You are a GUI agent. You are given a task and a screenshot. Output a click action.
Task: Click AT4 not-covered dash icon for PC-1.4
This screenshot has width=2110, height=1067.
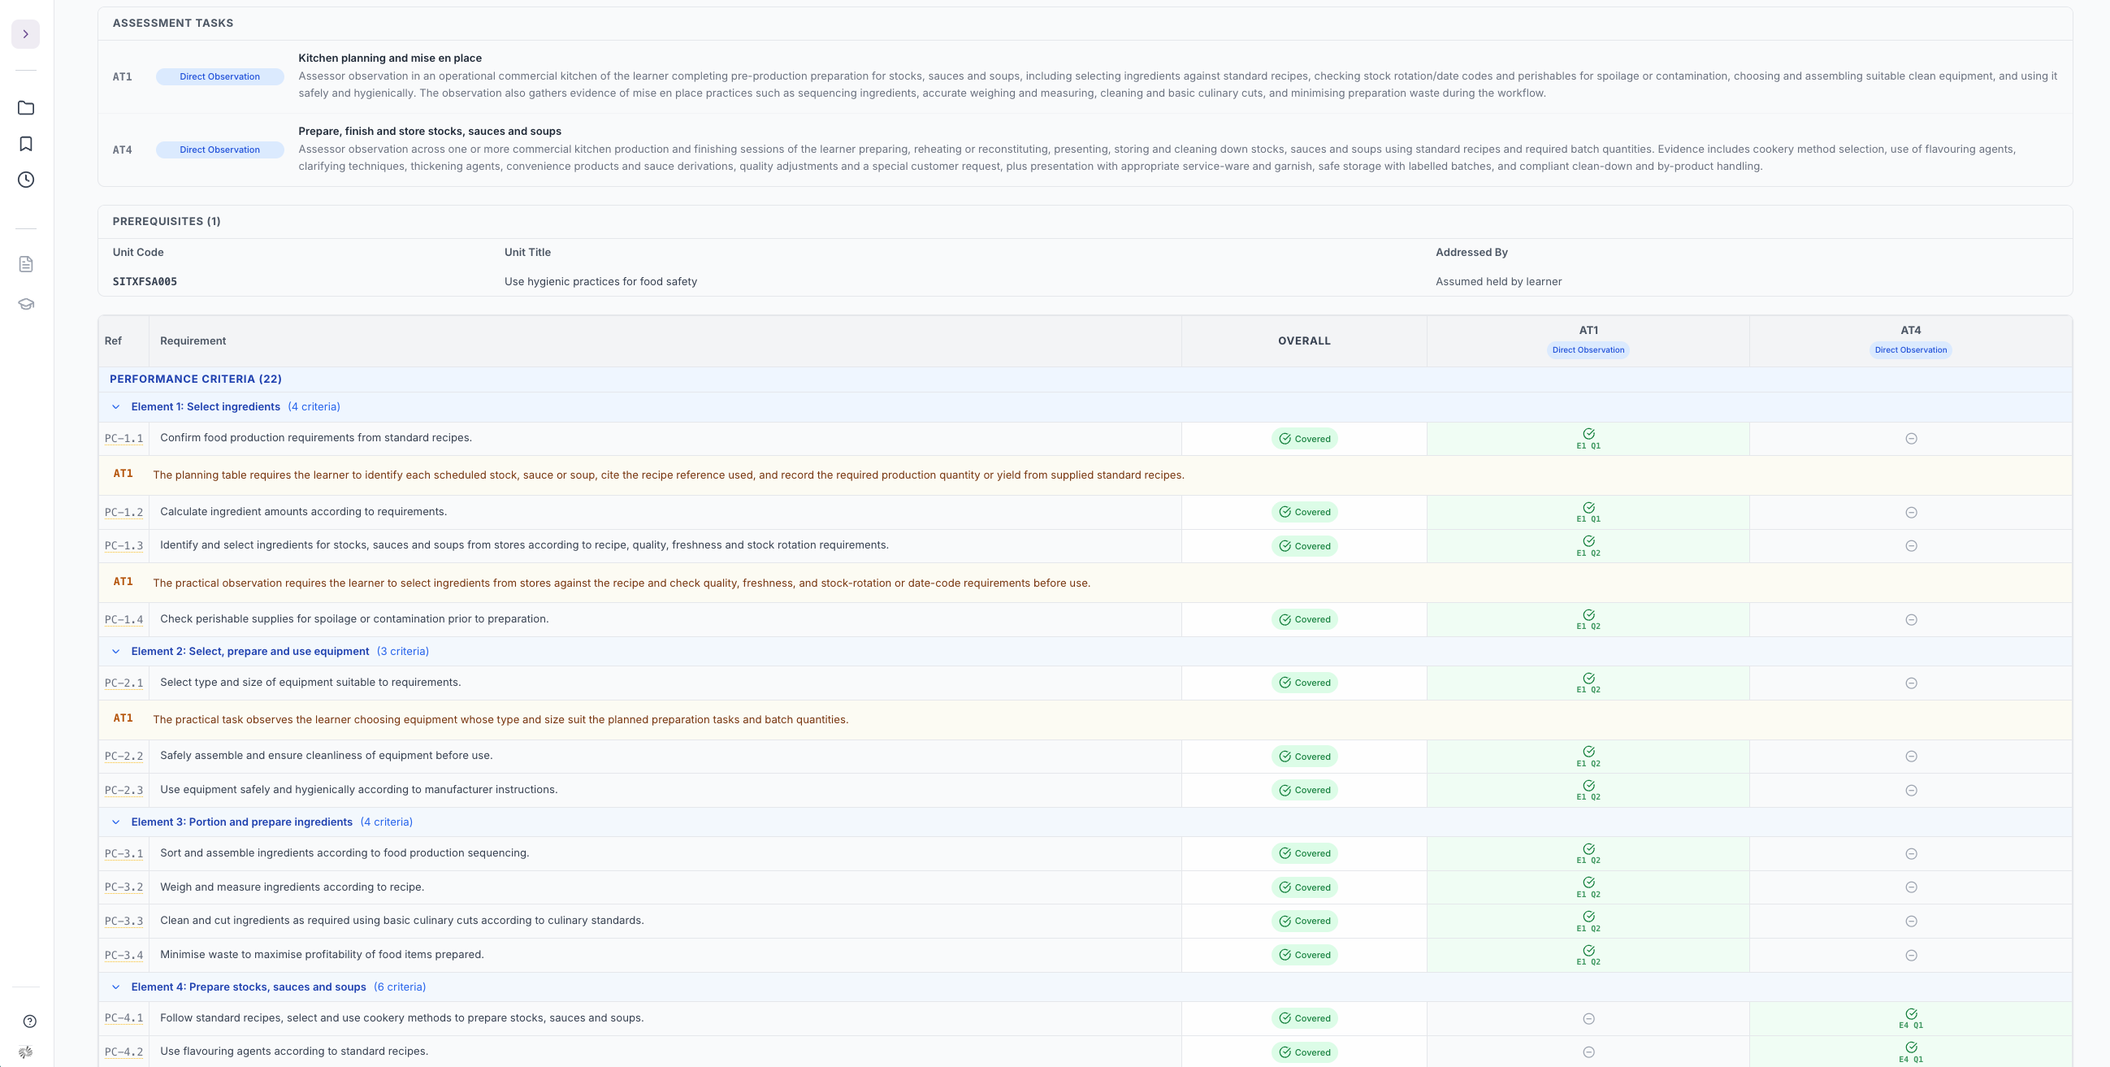1911,620
